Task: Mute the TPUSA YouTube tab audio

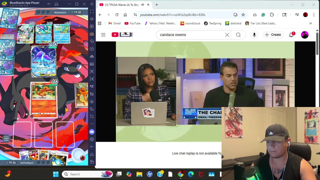Action: [x=142, y=4]
